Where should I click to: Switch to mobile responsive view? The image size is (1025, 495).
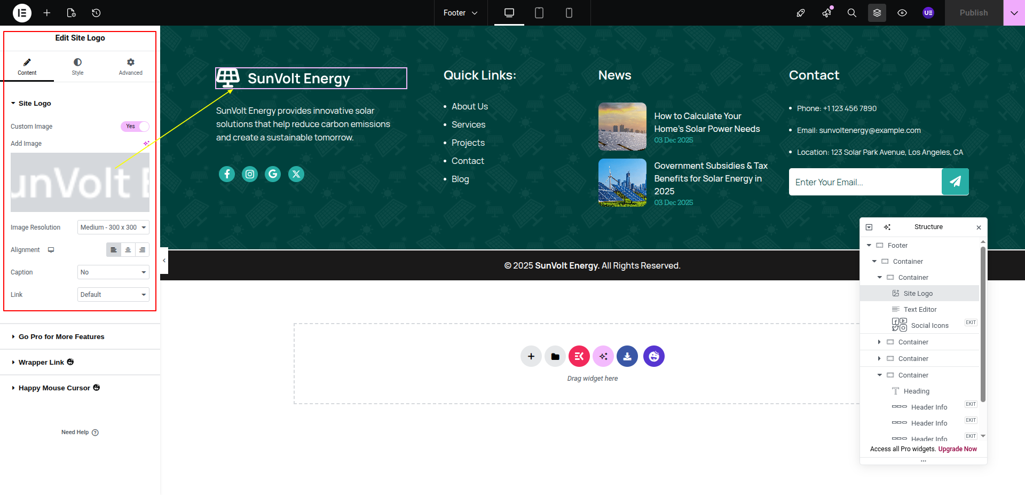point(569,13)
